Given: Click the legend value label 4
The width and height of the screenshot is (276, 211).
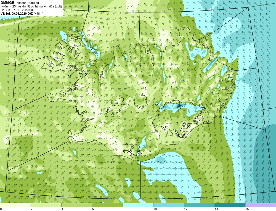Looking at the screenshot, I should coord(62,209).
